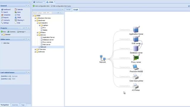Expand Printers folder
Image resolution: width=190 pixels, height=107 pixels.
pos(37,32)
